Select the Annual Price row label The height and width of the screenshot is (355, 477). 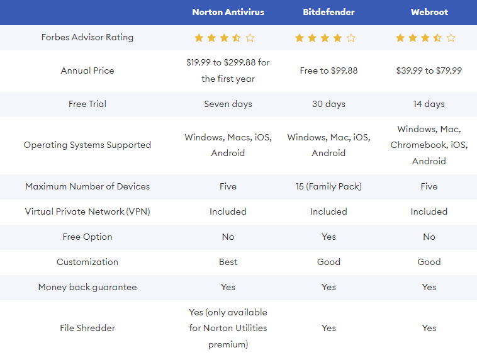87,70
